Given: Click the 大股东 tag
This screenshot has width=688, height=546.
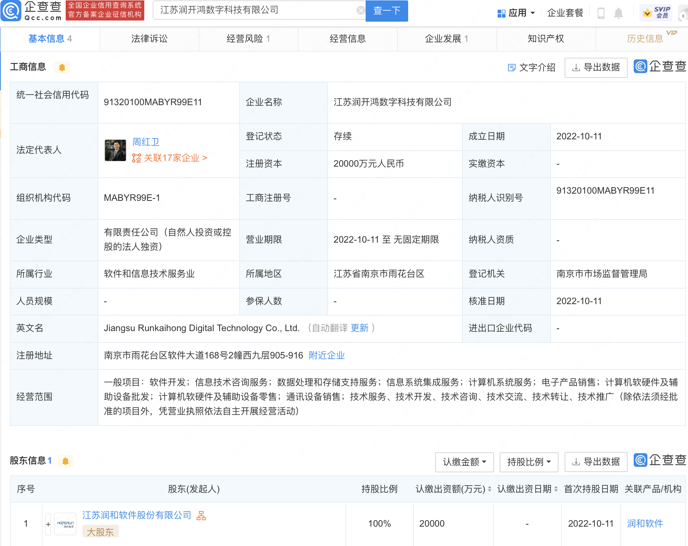Looking at the screenshot, I should pyautogui.click(x=100, y=532).
